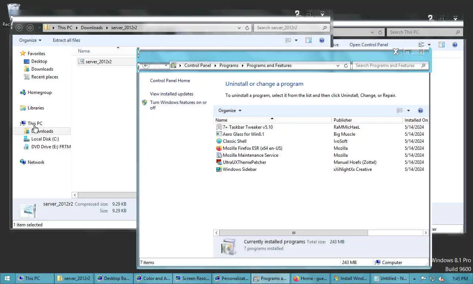Sort programs by Name column
Image resolution: width=473 pixels, height=284 pixels.
coord(273,120)
